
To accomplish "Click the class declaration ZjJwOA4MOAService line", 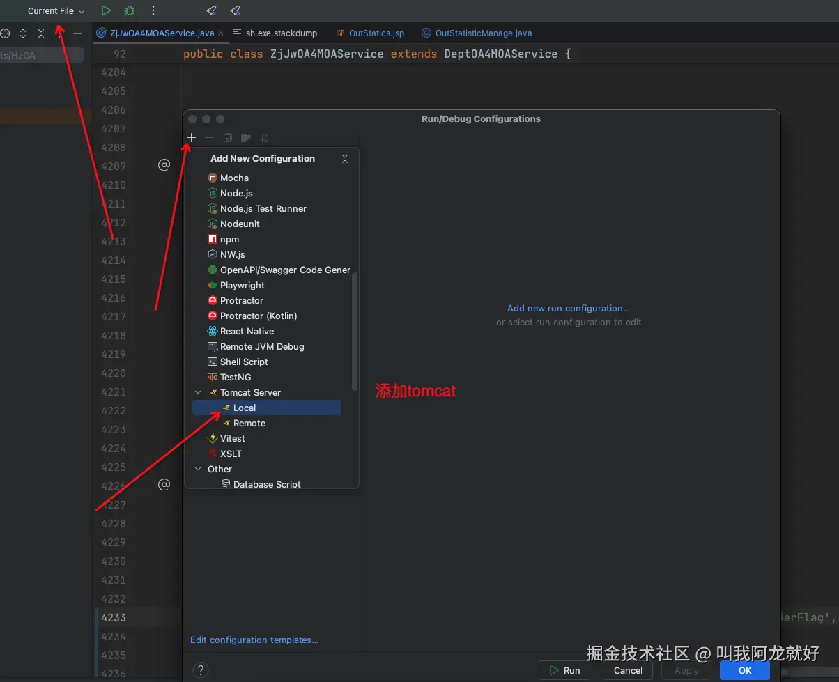I will (x=377, y=54).
